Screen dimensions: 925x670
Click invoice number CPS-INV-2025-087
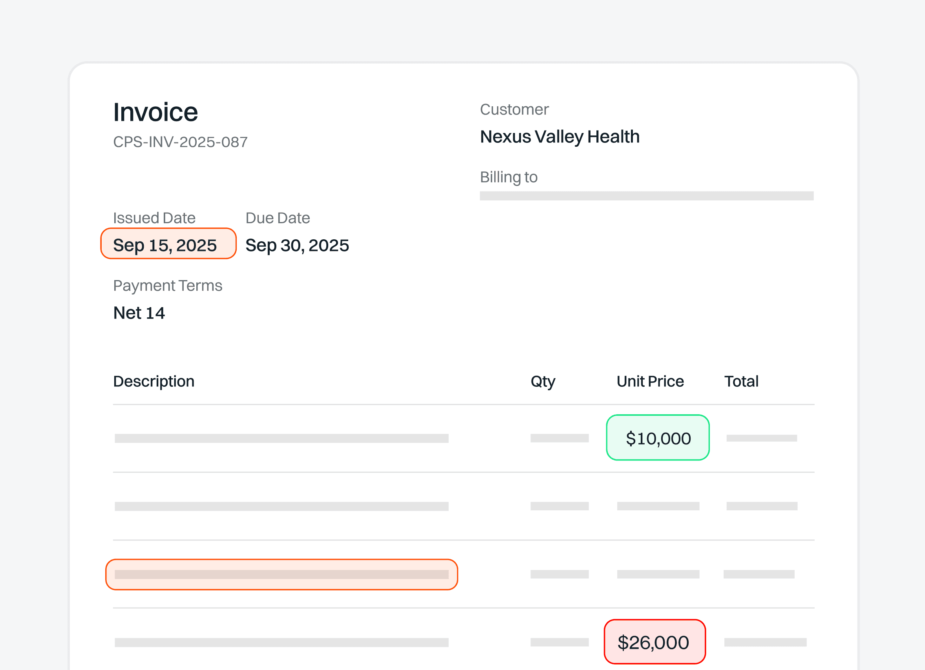click(180, 142)
